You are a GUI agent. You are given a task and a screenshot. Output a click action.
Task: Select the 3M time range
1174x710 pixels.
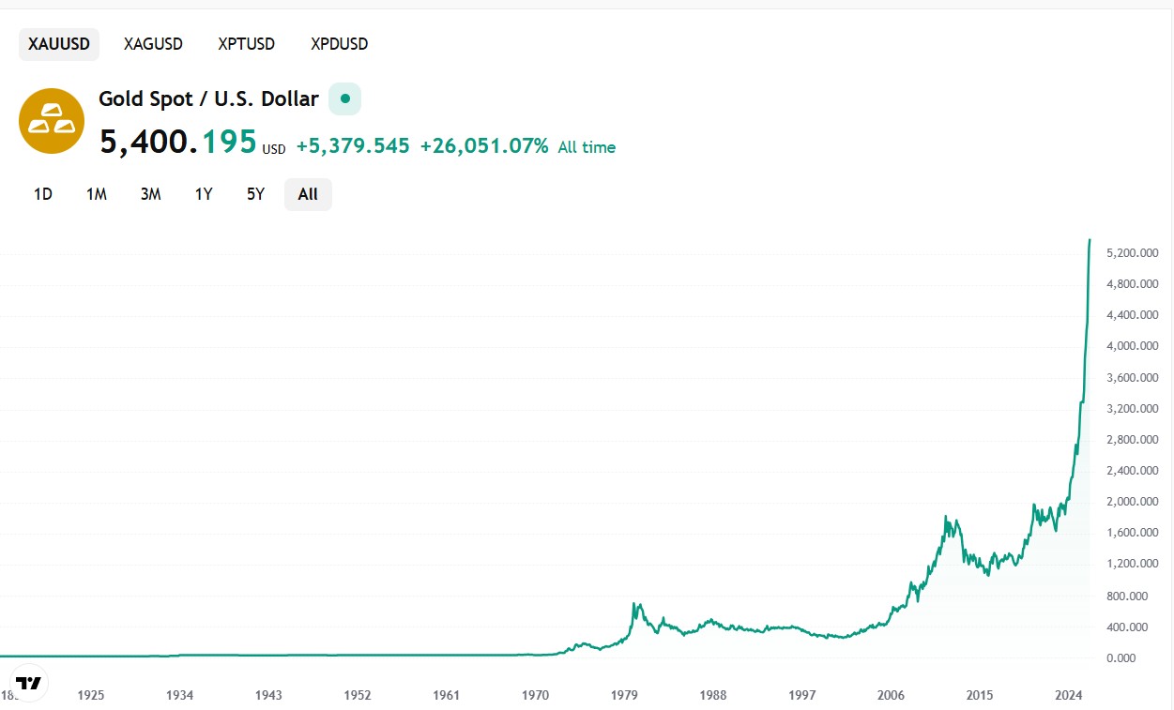pyautogui.click(x=150, y=194)
